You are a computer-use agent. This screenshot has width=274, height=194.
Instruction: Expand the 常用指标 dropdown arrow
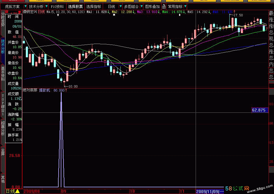click(x=186, y=6)
